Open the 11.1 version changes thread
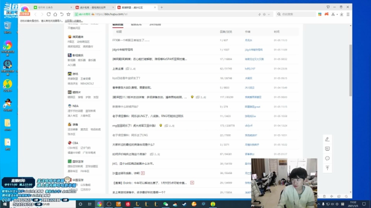Viewport: 371px width, 208px height. [149, 97]
